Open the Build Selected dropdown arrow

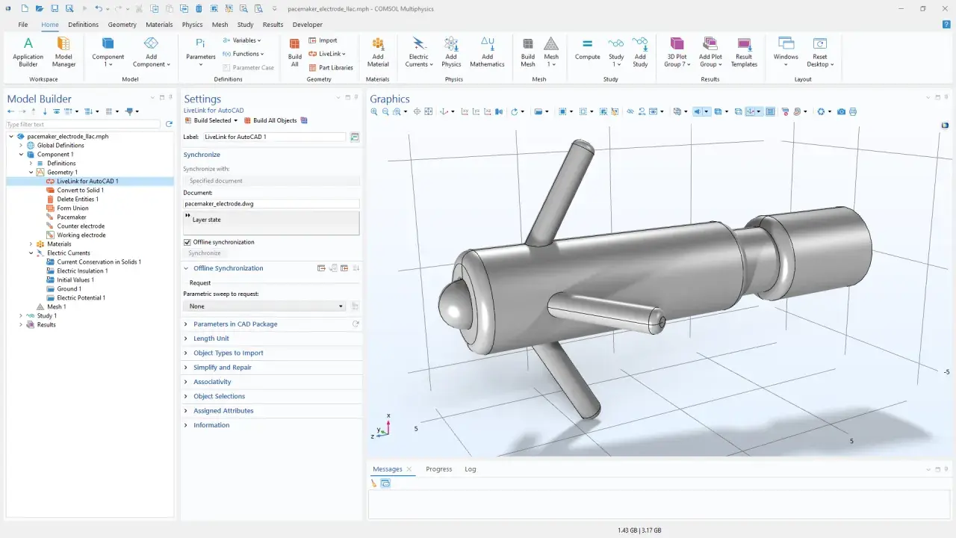pyautogui.click(x=236, y=120)
